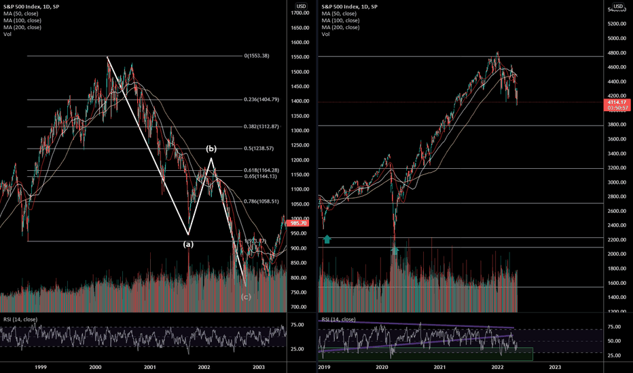Click 2000 on the left time axis
This screenshot has width=633, height=373.
[95, 367]
